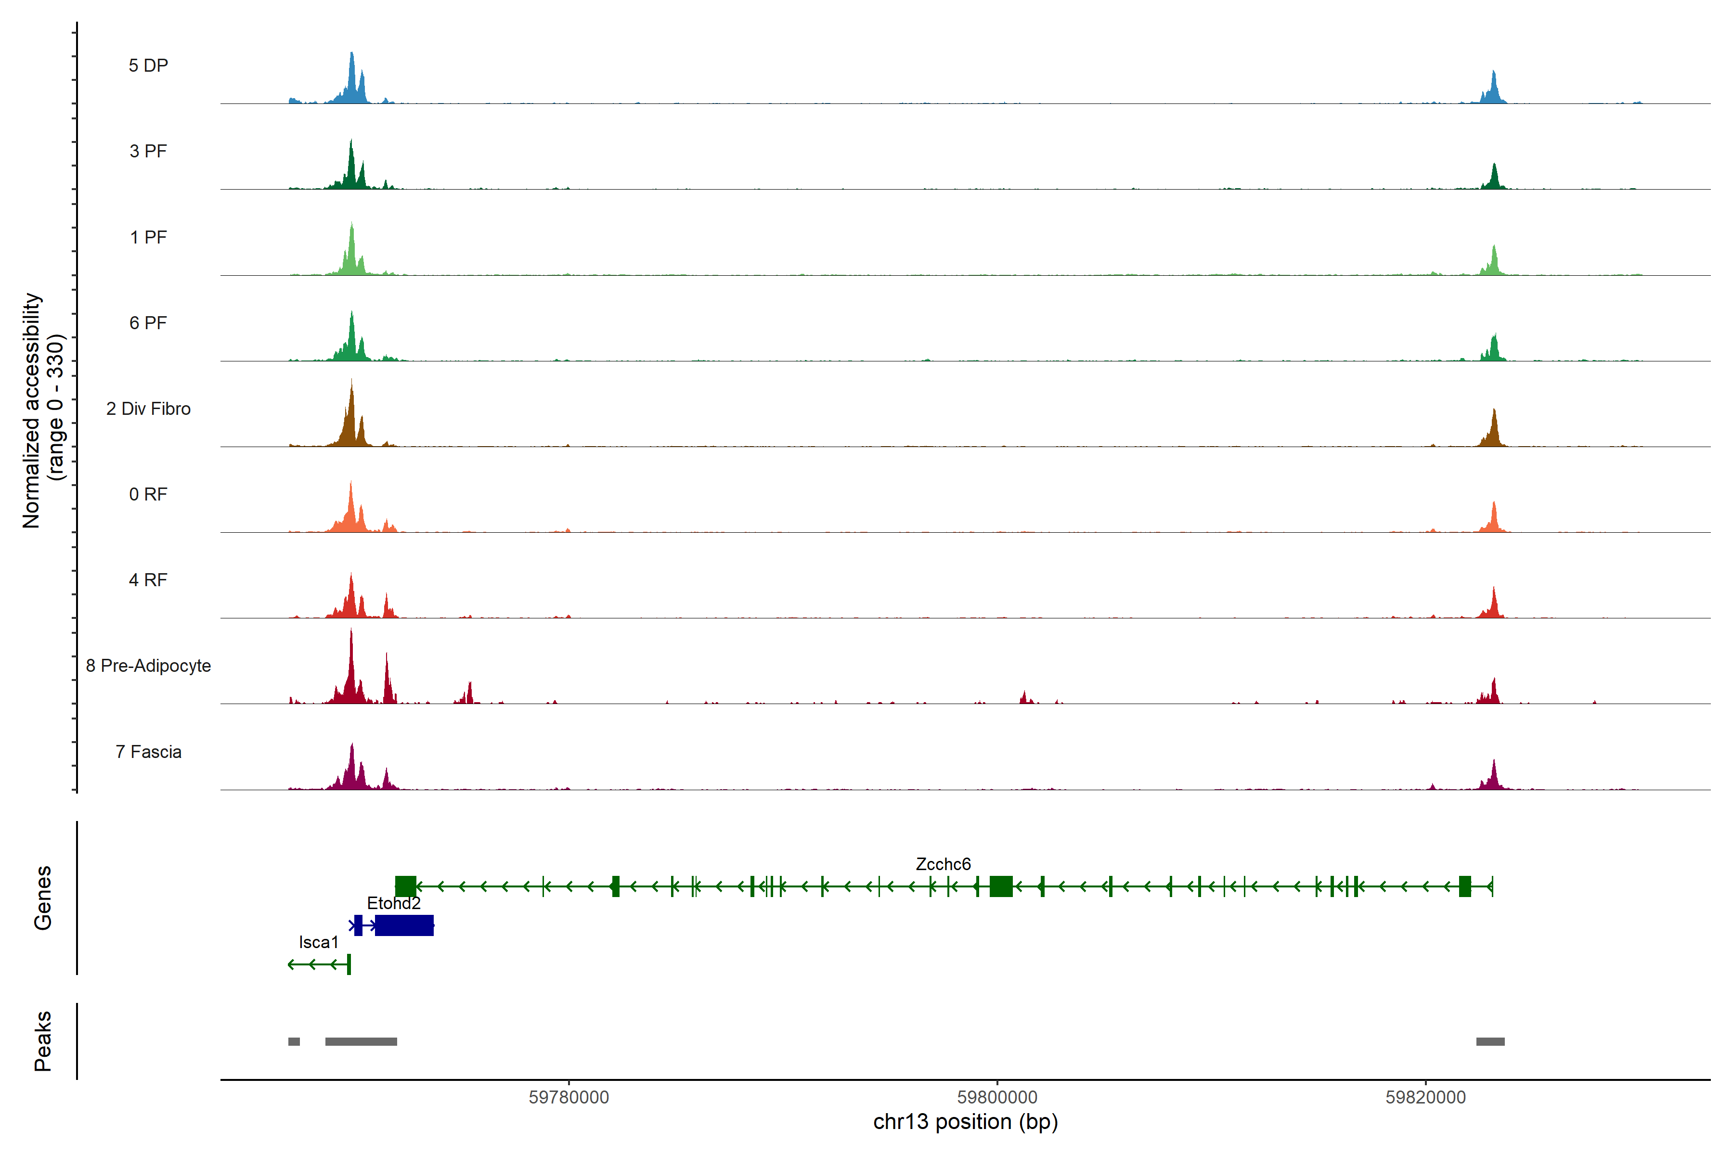Click the Etohd2 gene label

pos(393,903)
